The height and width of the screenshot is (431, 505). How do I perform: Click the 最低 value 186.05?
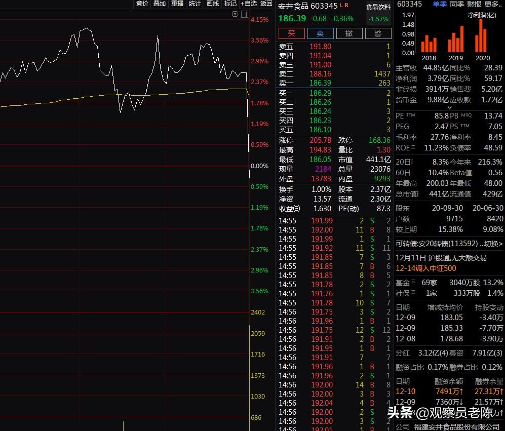[x=320, y=160]
